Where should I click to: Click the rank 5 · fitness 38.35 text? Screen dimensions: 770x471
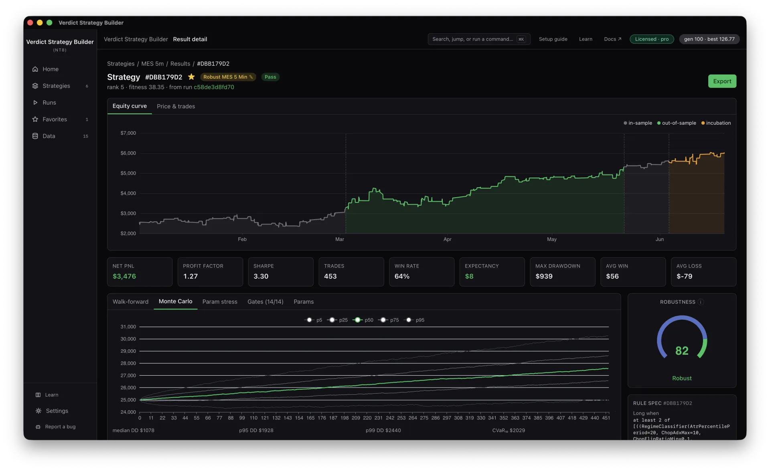[136, 87]
